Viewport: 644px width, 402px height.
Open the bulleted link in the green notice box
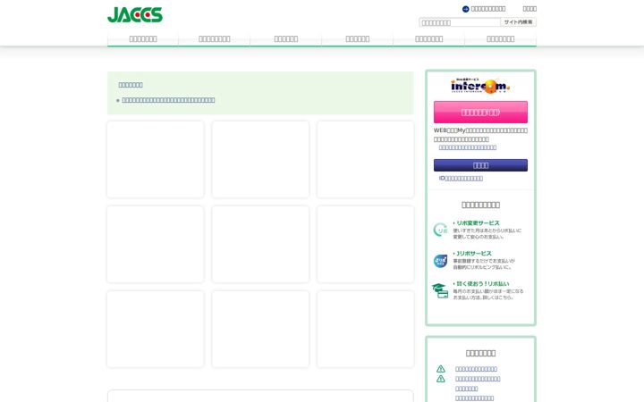point(168,100)
